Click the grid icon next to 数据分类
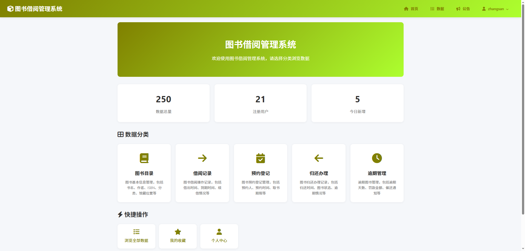The width and height of the screenshot is (525, 251). pyautogui.click(x=121, y=134)
